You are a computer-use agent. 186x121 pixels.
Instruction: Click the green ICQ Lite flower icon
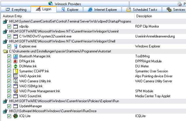15,116
